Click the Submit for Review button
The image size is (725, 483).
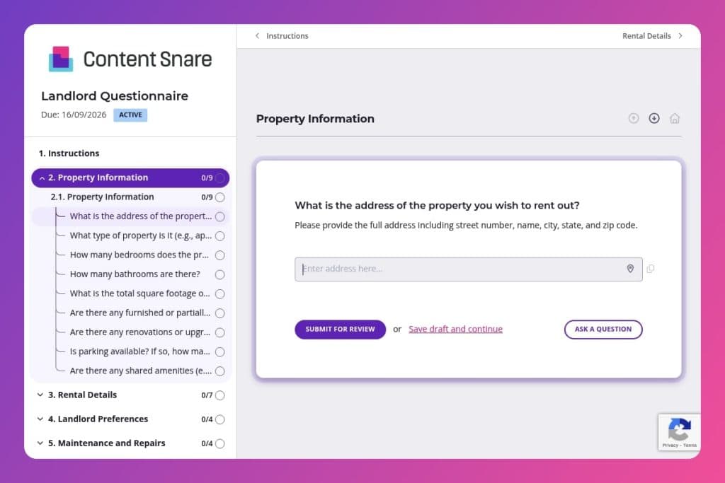tap(340, 330)
